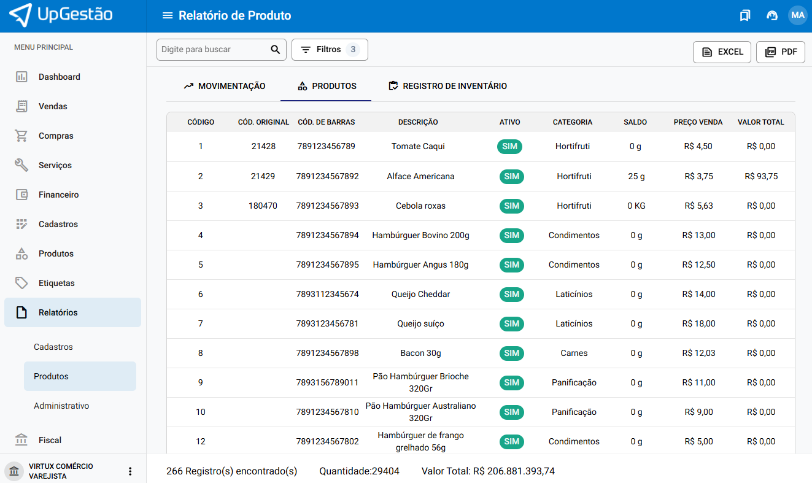Click the 'Digite para buscar' search field
Screen dimensions: 812x483
tap(212, 50)
